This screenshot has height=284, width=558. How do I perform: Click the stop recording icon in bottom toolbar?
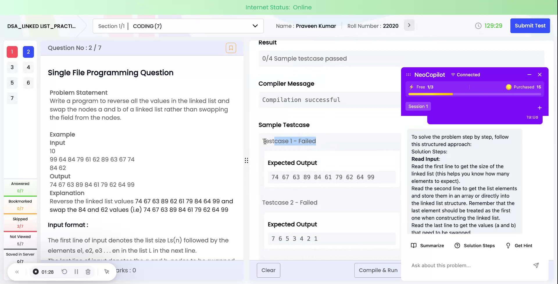click(x=35, y=272)
